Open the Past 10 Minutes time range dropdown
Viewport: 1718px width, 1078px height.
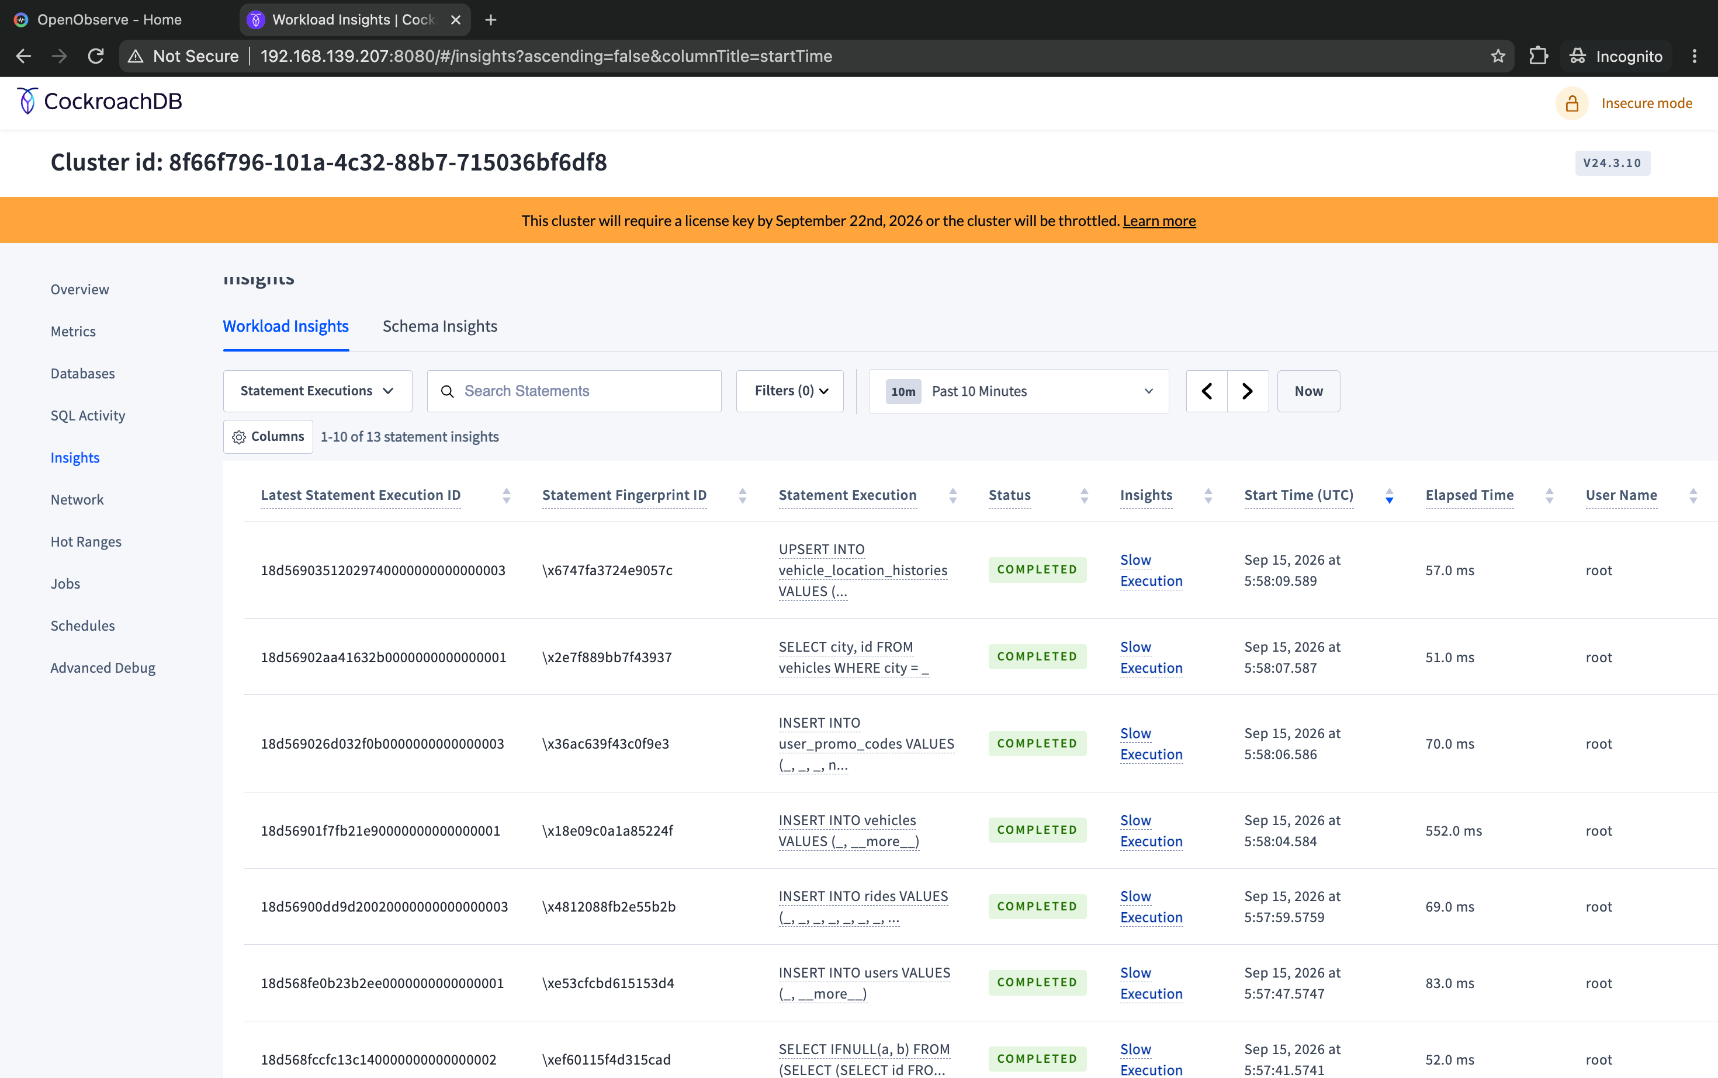pos(1019,391)
